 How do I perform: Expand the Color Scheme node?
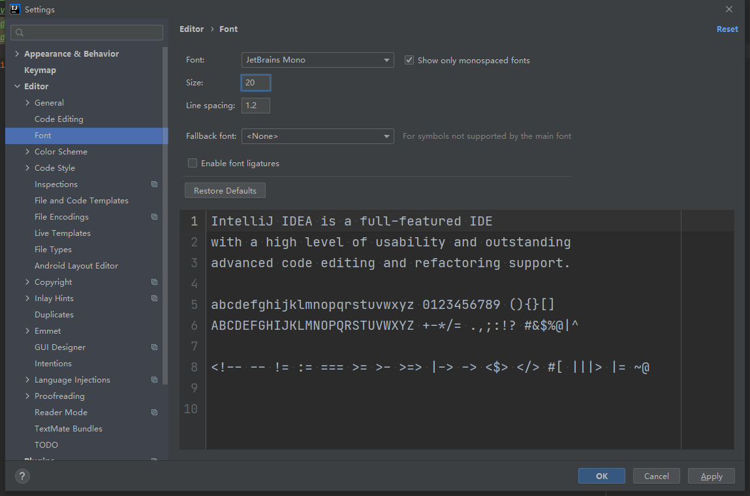(27, 152)
